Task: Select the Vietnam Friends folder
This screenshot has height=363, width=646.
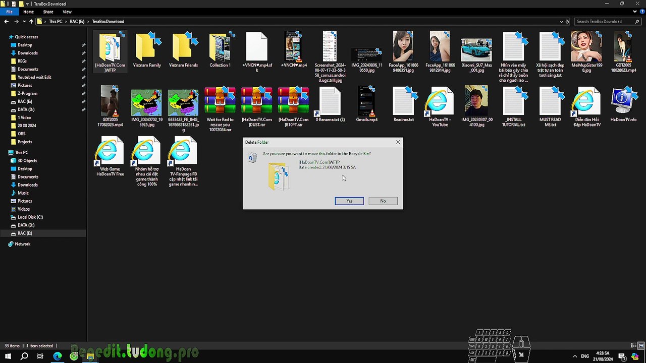Action: (184, 50)
